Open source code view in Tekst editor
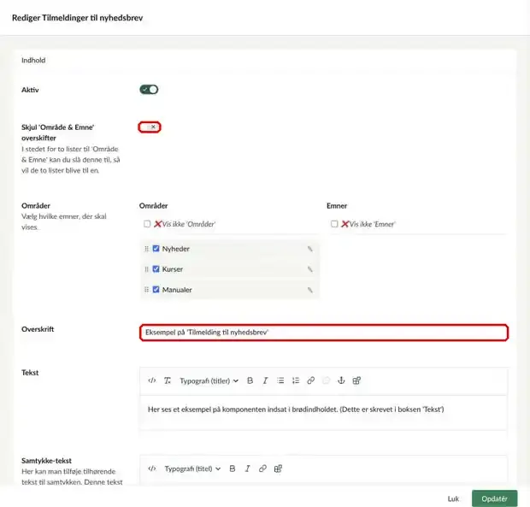The height and width of the screenshot is (507, 530). tap(152, 380)
